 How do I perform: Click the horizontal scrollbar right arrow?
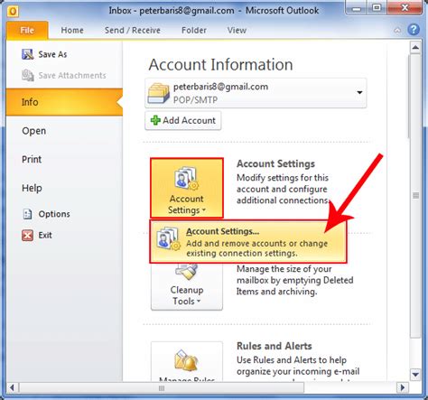click(x=402, y=387)
